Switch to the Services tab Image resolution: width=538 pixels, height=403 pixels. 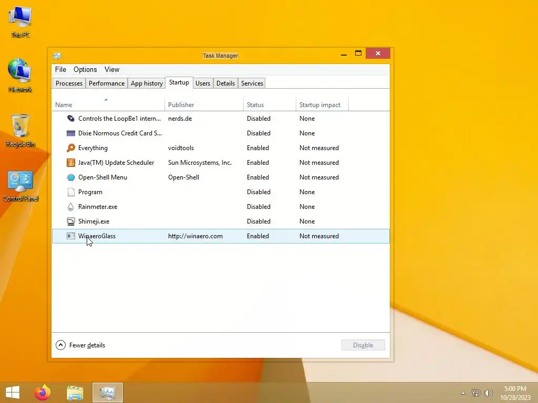252,83
